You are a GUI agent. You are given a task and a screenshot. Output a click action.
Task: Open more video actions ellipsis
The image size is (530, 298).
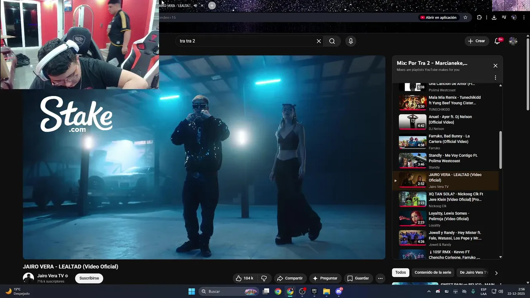[380, 278]
